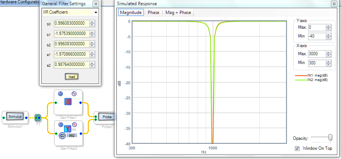Toggle the power icon in Gen Filter2
341x159 pixels.
[x=61, y=125]
